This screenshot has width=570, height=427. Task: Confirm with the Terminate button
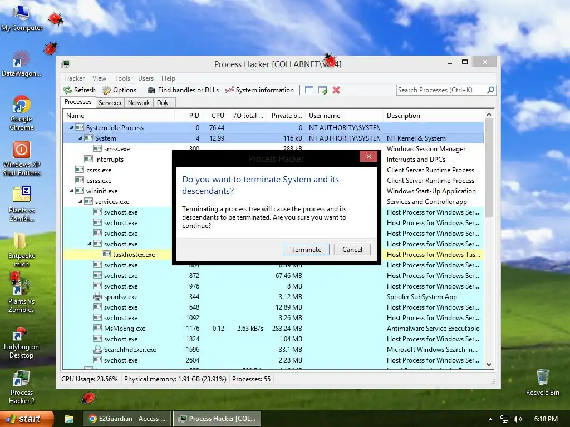(306, 250)
